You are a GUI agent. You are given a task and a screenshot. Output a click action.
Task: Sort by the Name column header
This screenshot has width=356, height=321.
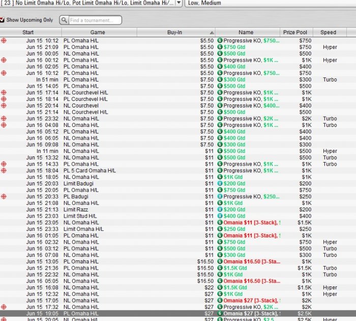[x=246, y=32]
